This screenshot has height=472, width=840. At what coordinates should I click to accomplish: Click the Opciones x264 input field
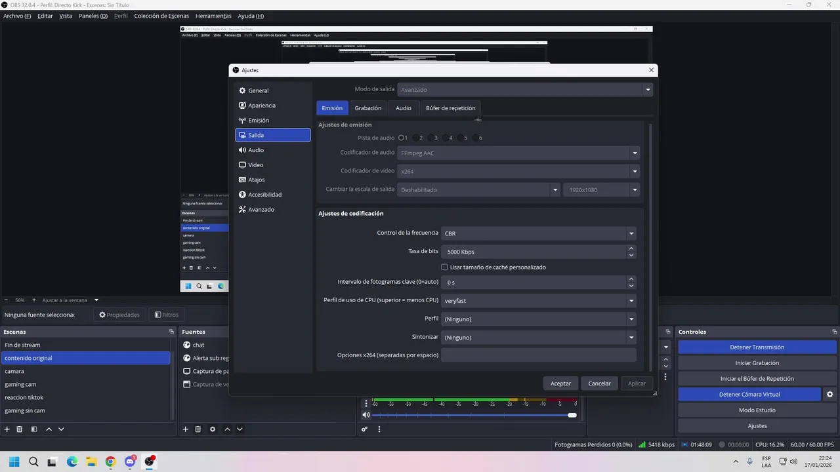(539, 355)
